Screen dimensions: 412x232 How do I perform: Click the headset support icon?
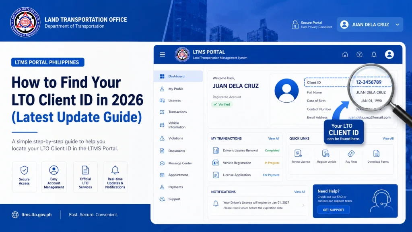(381, 201)
